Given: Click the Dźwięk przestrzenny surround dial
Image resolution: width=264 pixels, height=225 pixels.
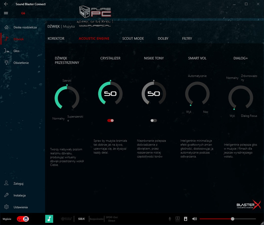Looking at the screenshot, I should 67,98.
